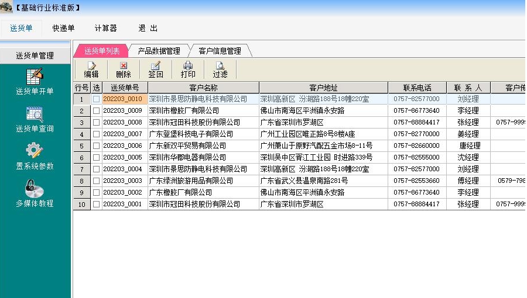Switch to the 送货单列表 tab
Viewport: 527px width, 298px height.
coord(101,51)
